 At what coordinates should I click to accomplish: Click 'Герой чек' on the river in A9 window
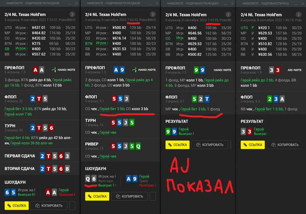pyautogui.click(x=108, y=156)
